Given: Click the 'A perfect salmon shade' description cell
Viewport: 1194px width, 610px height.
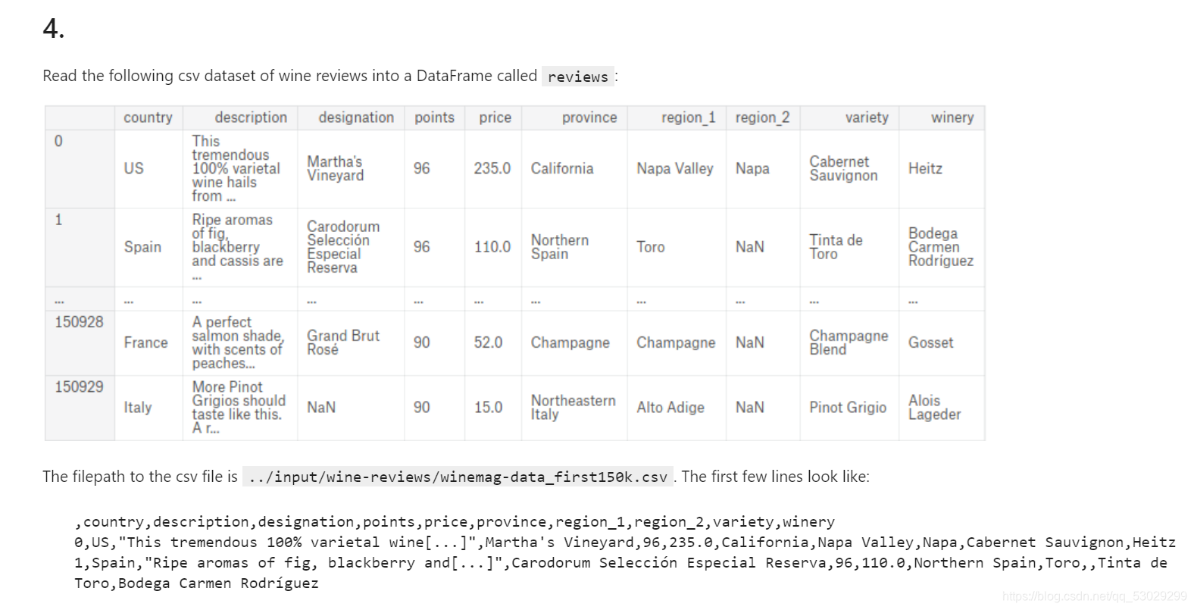Looking at the screenshot, I should [240, 343].
